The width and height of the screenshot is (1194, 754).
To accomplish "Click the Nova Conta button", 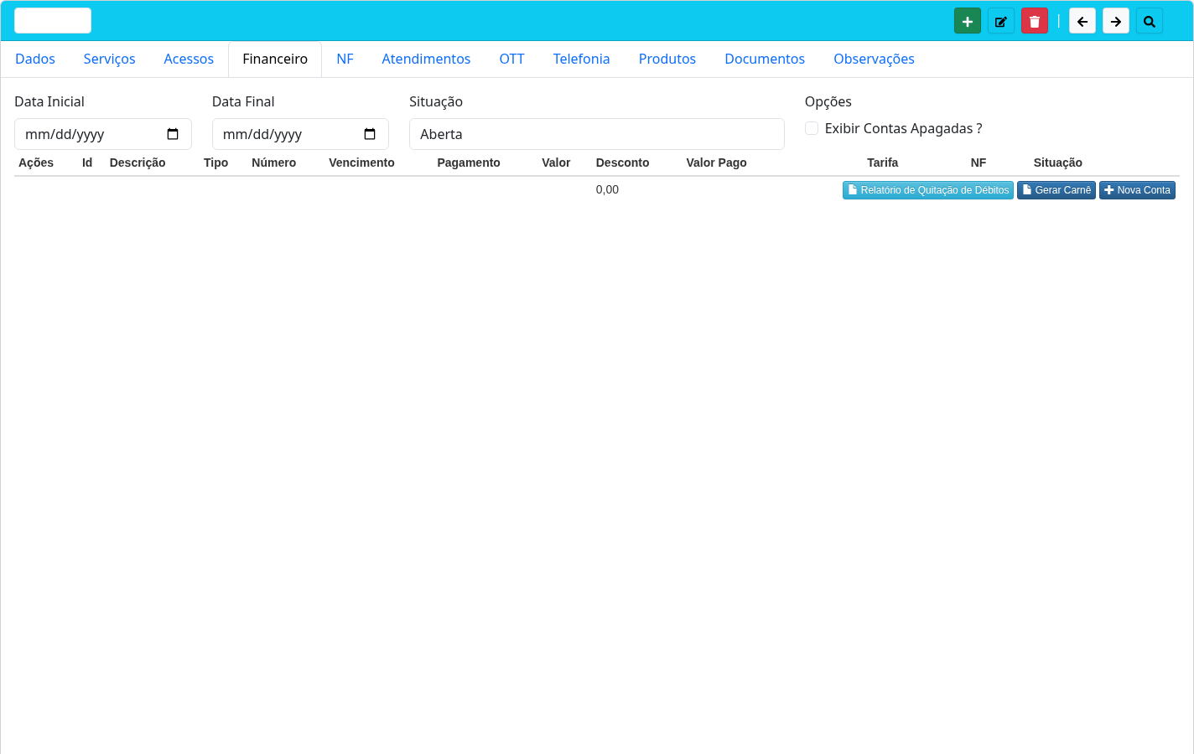I will coord(1137,190).
